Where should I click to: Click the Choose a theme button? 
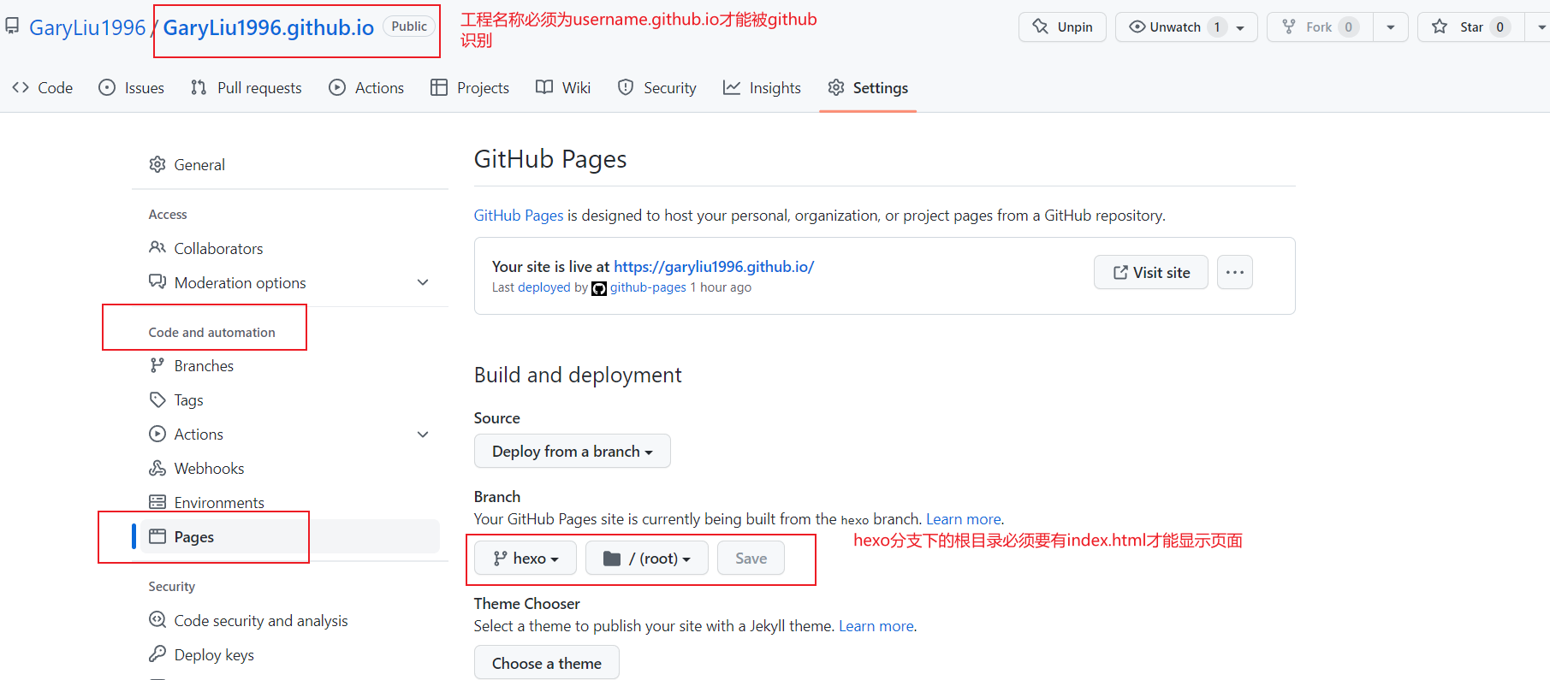coord(547,663)
